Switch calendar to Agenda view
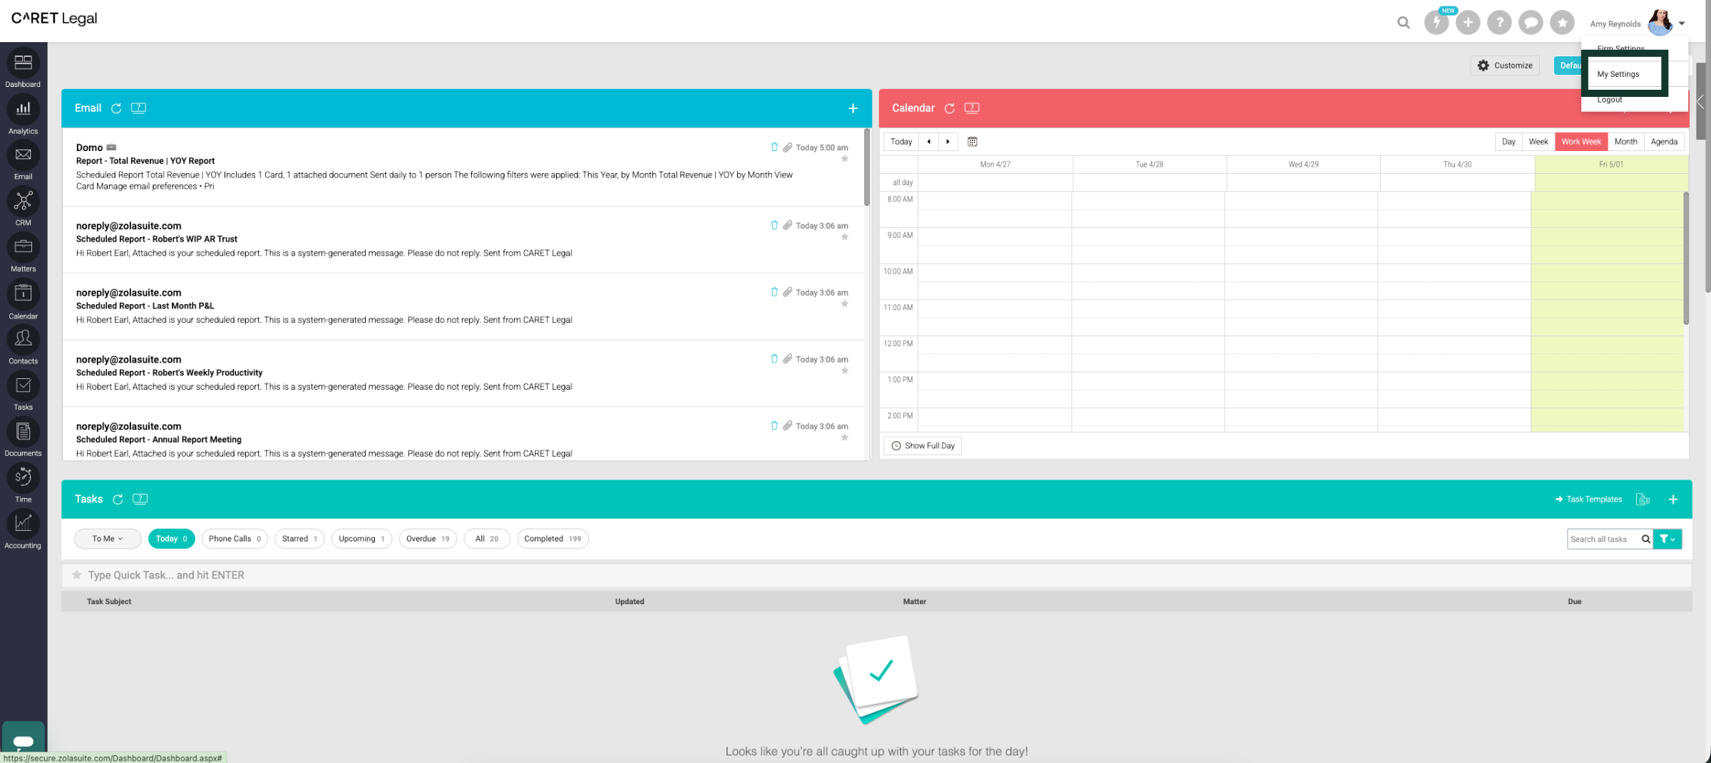The image size is (1711, 763). tap(1664, 142)
